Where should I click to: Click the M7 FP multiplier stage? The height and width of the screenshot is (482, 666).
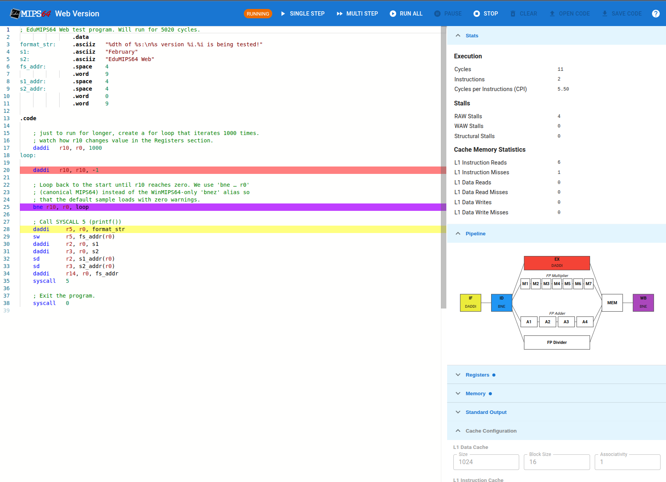click(x=588, y=284)
